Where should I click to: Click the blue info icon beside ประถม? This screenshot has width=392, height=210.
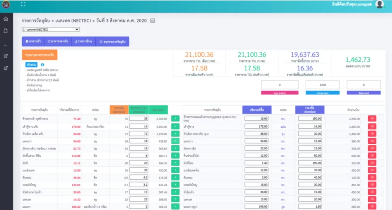click(42, 65)
